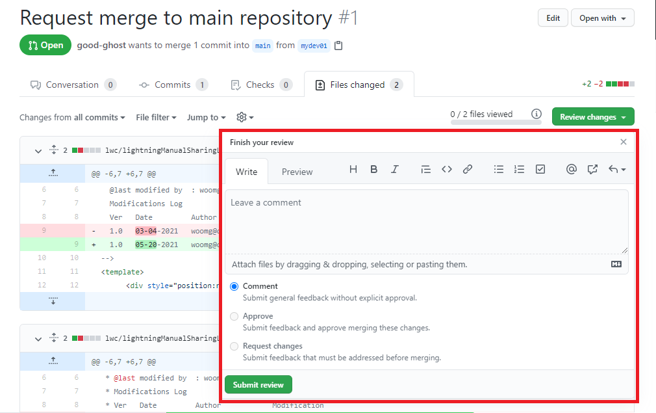Select Request changes option
Image resolution: width=656 pixels, height=413 pixels.
tap(234, 346)
